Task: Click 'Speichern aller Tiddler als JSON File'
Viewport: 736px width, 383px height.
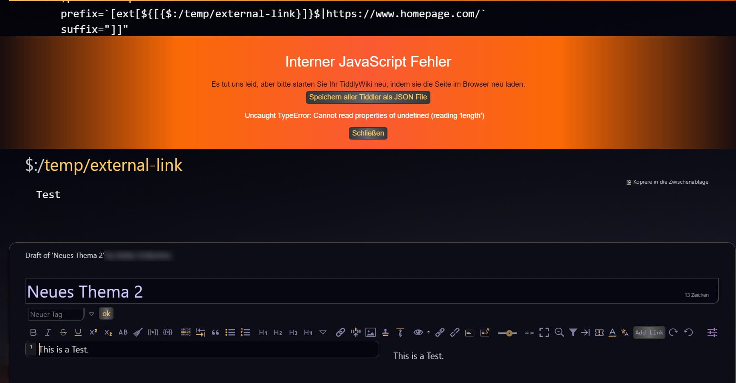Action: pyautogui.click(x=368, y=97)
